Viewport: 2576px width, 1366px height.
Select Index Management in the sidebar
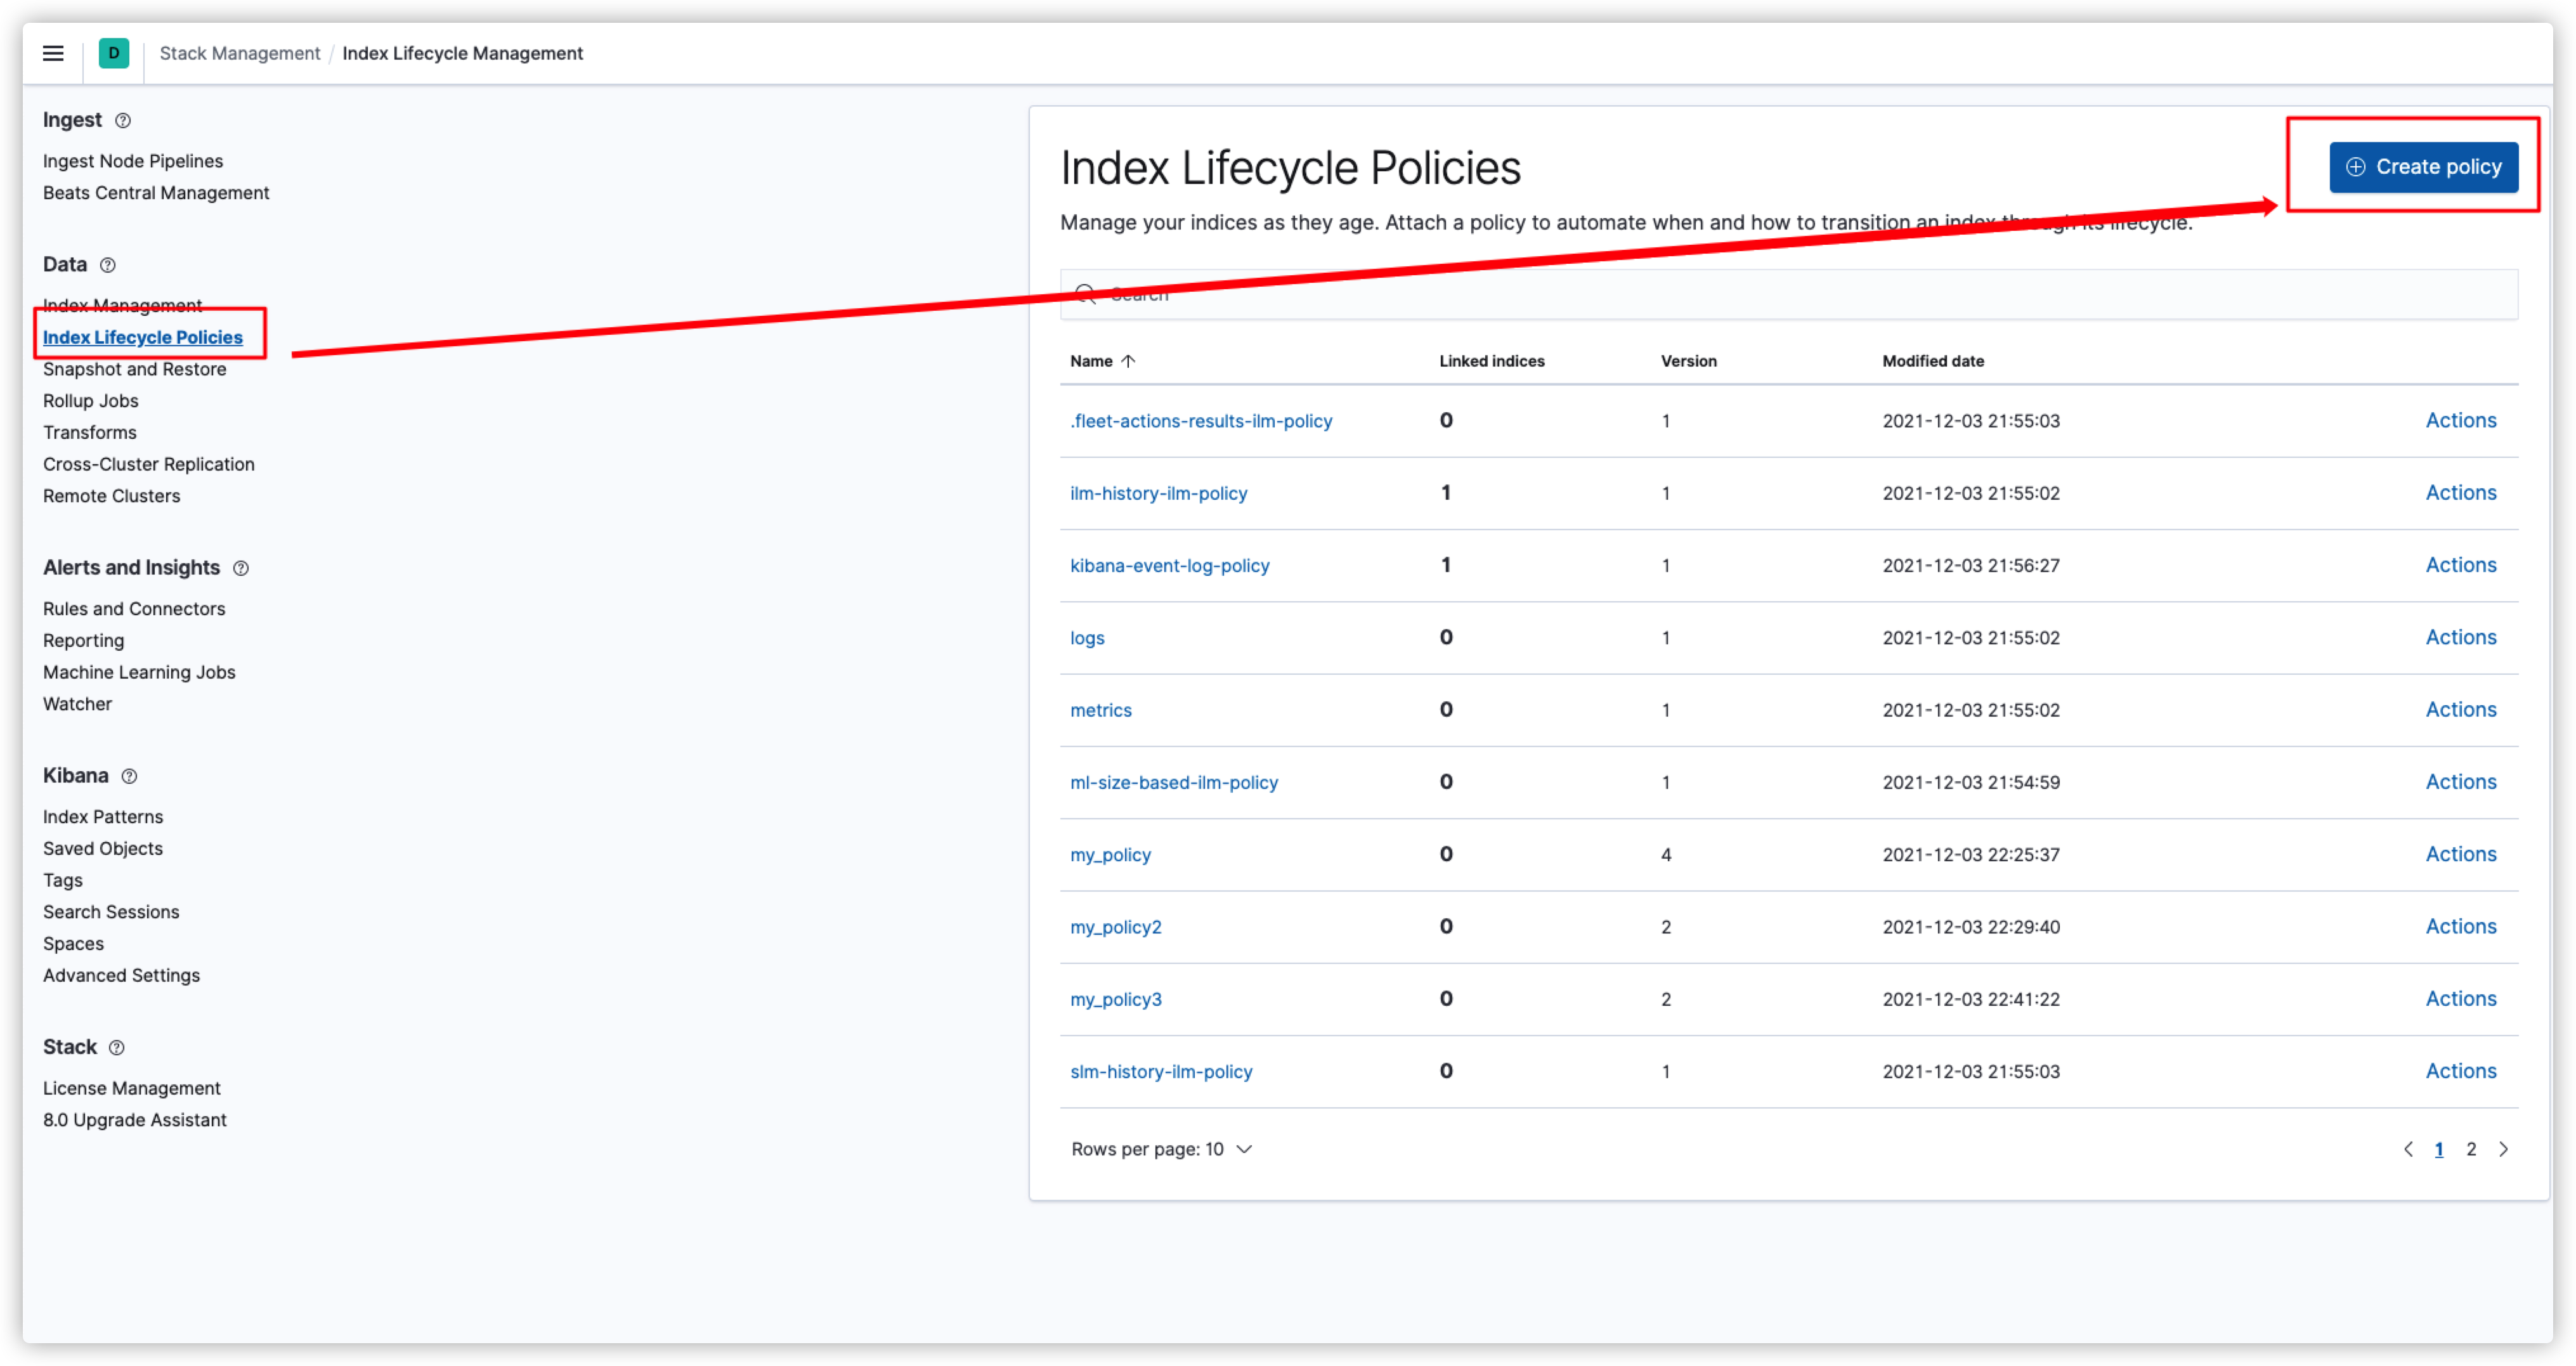tap(122, 305)
